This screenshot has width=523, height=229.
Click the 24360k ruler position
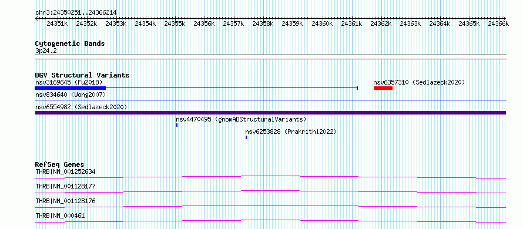pos(322,23)
